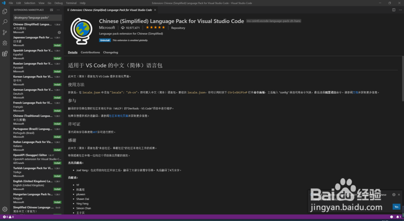Install the Korean Language Pack
The width and height of the screenshot is (404, 221).
click(57, 85)
